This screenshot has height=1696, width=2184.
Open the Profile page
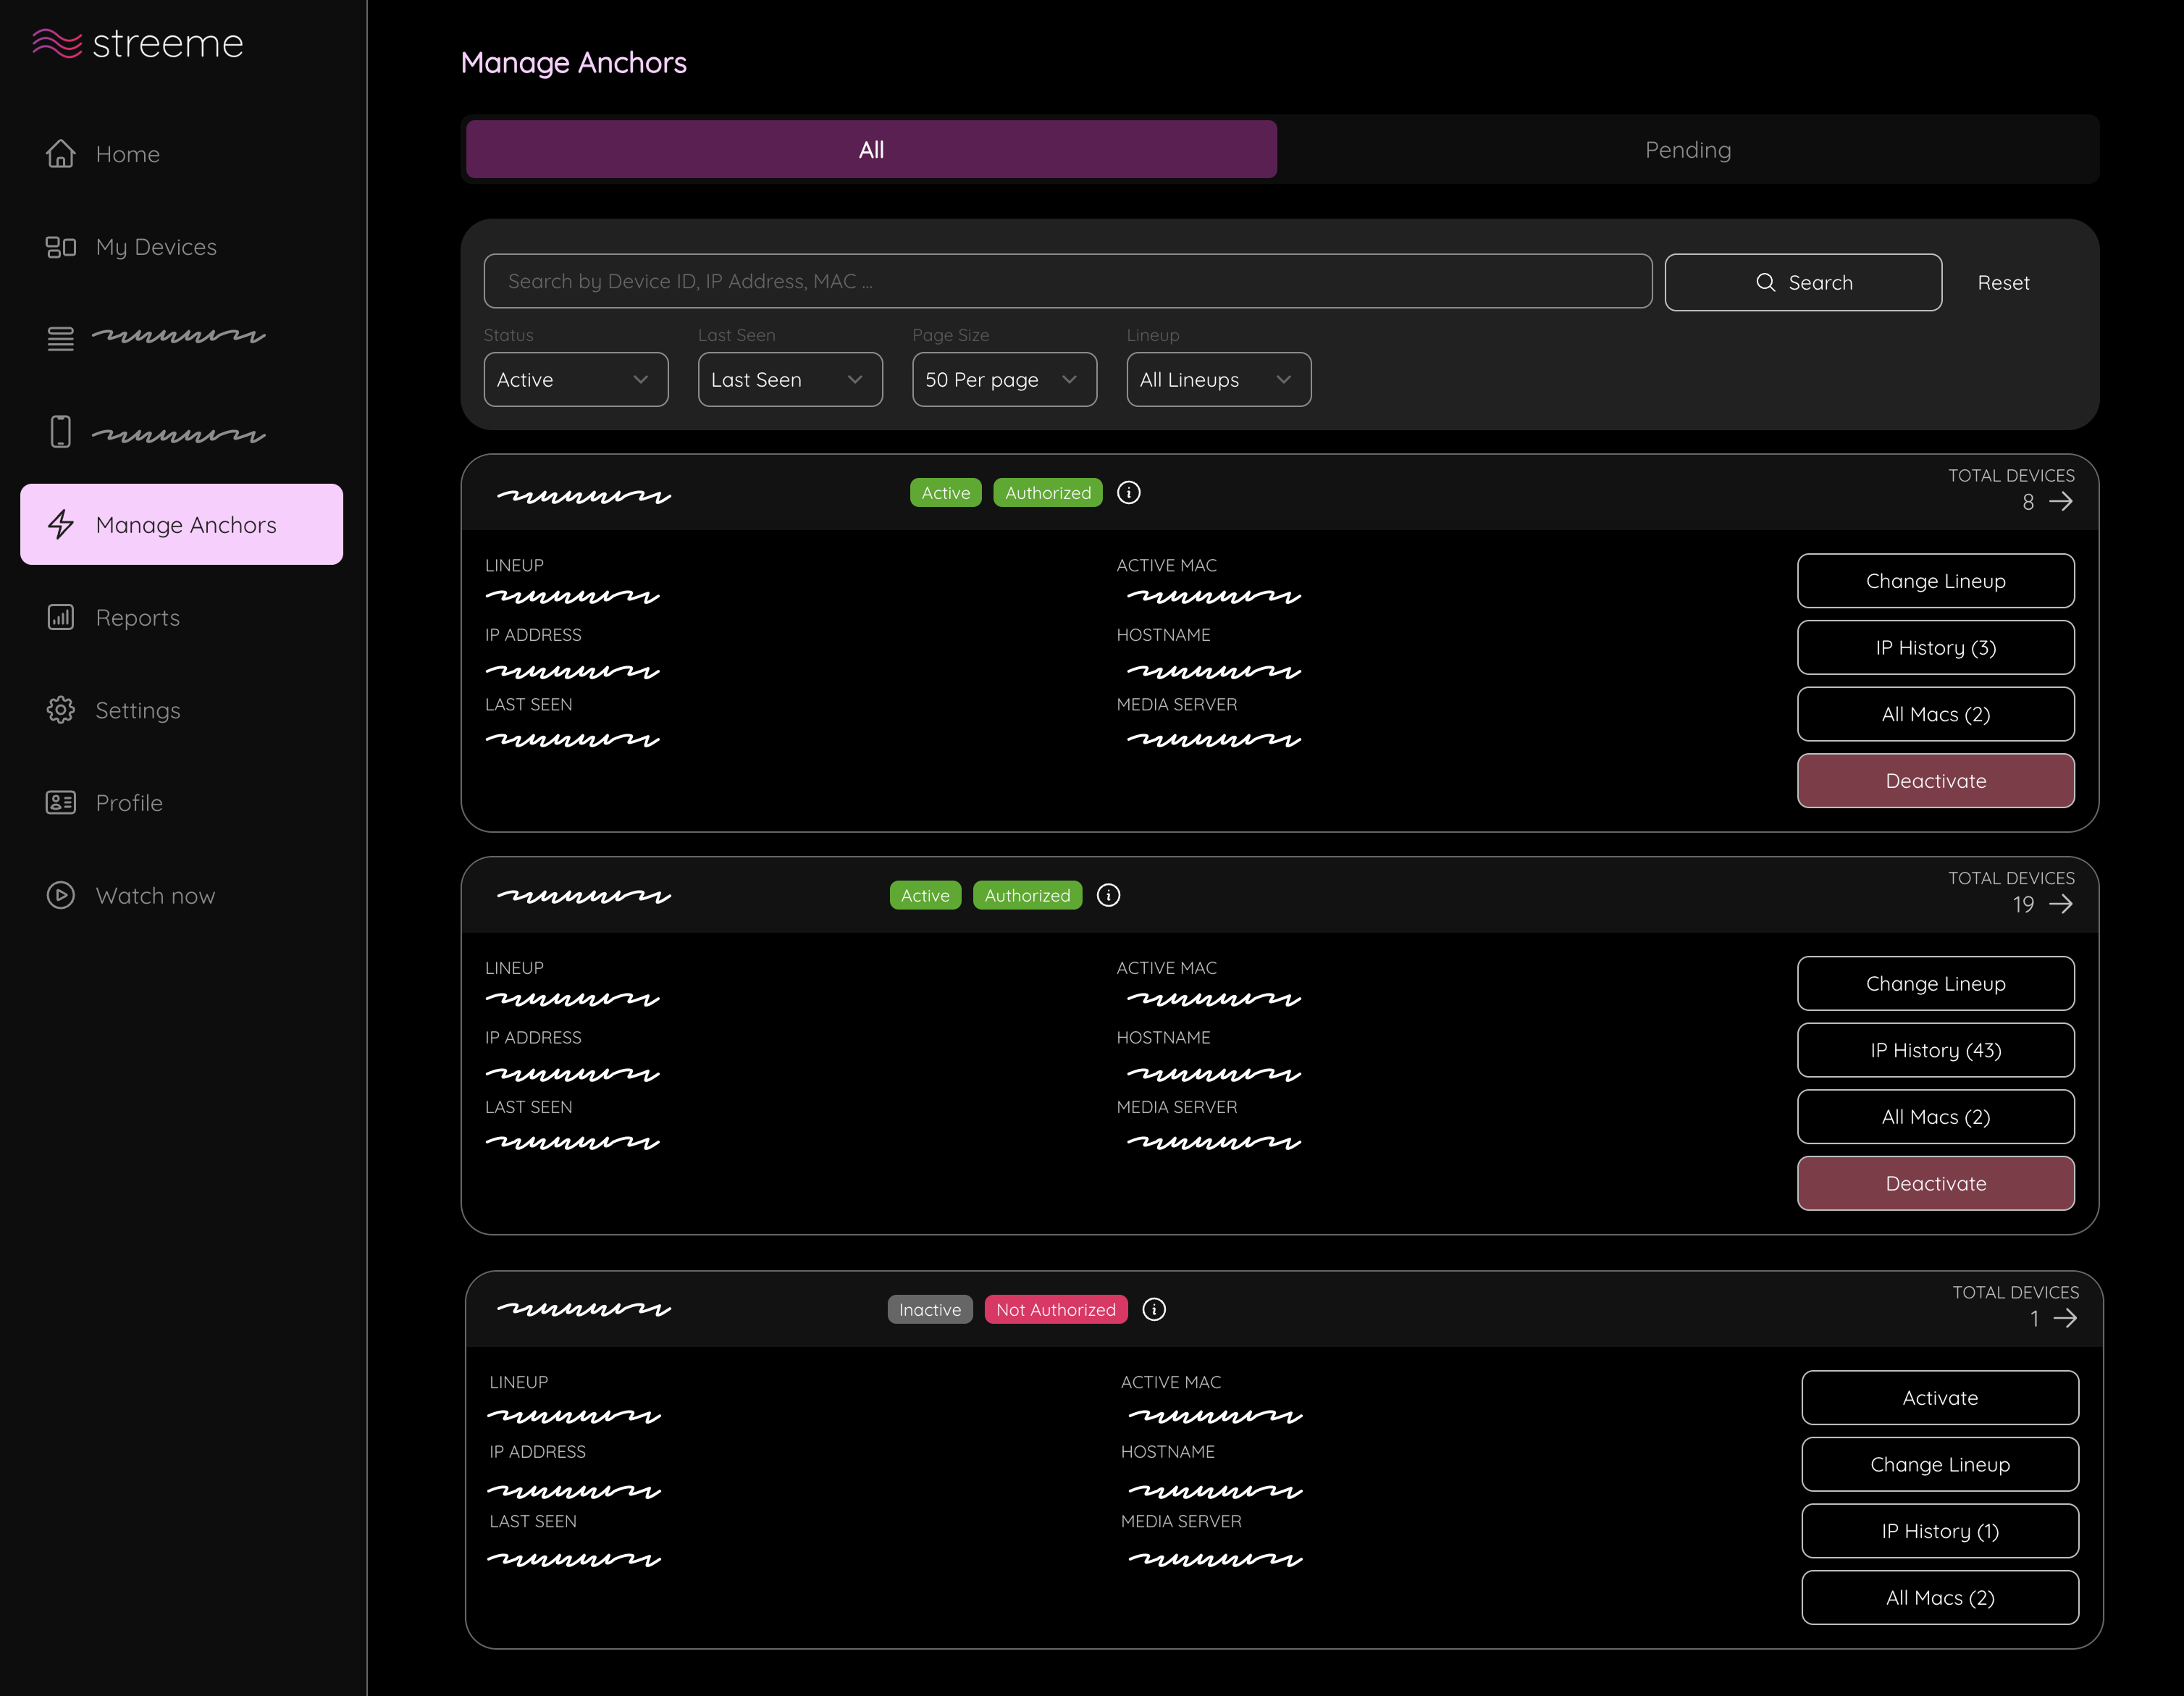pyautogui.click(x=128, y=803)
